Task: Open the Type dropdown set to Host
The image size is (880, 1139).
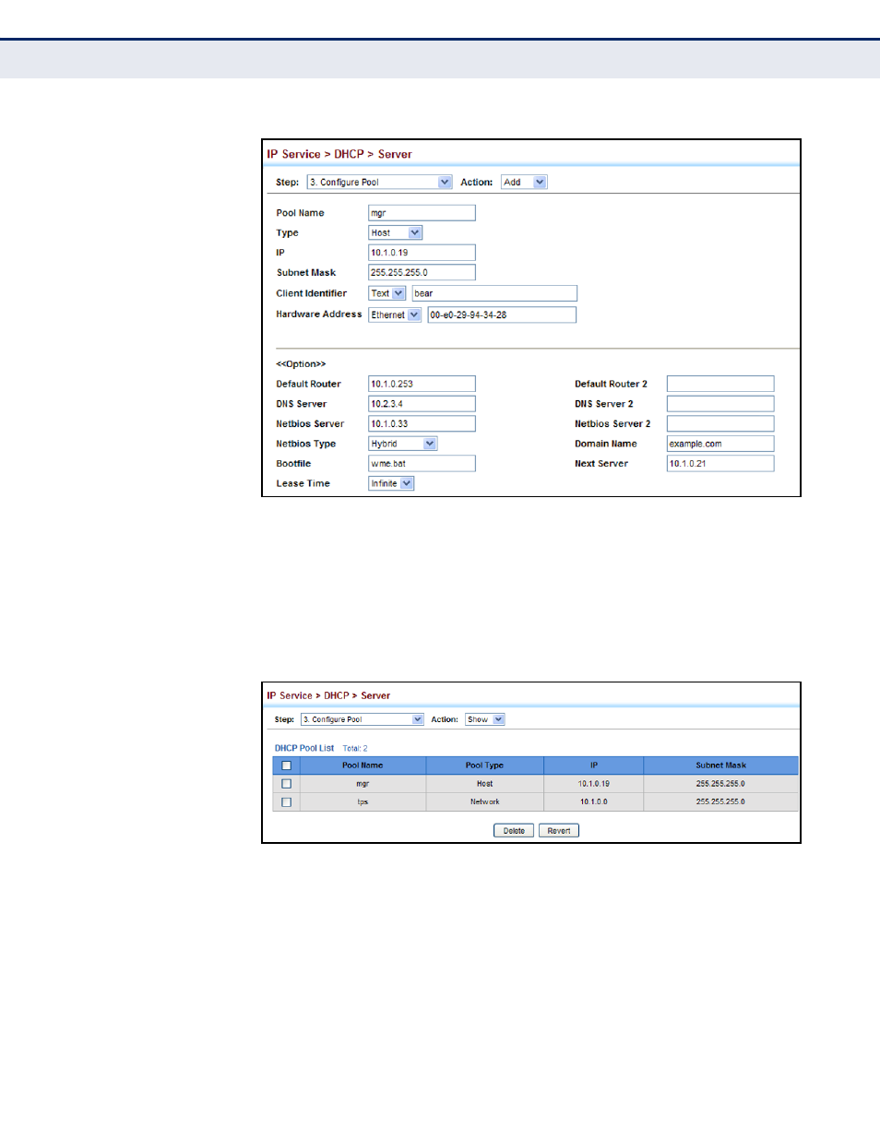Action: tap(395, 232)
